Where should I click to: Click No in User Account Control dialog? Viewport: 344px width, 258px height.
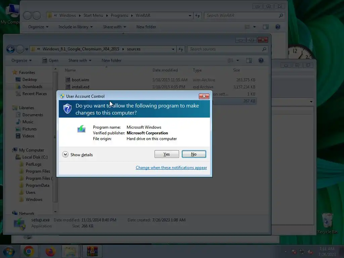tap(194, 154)
